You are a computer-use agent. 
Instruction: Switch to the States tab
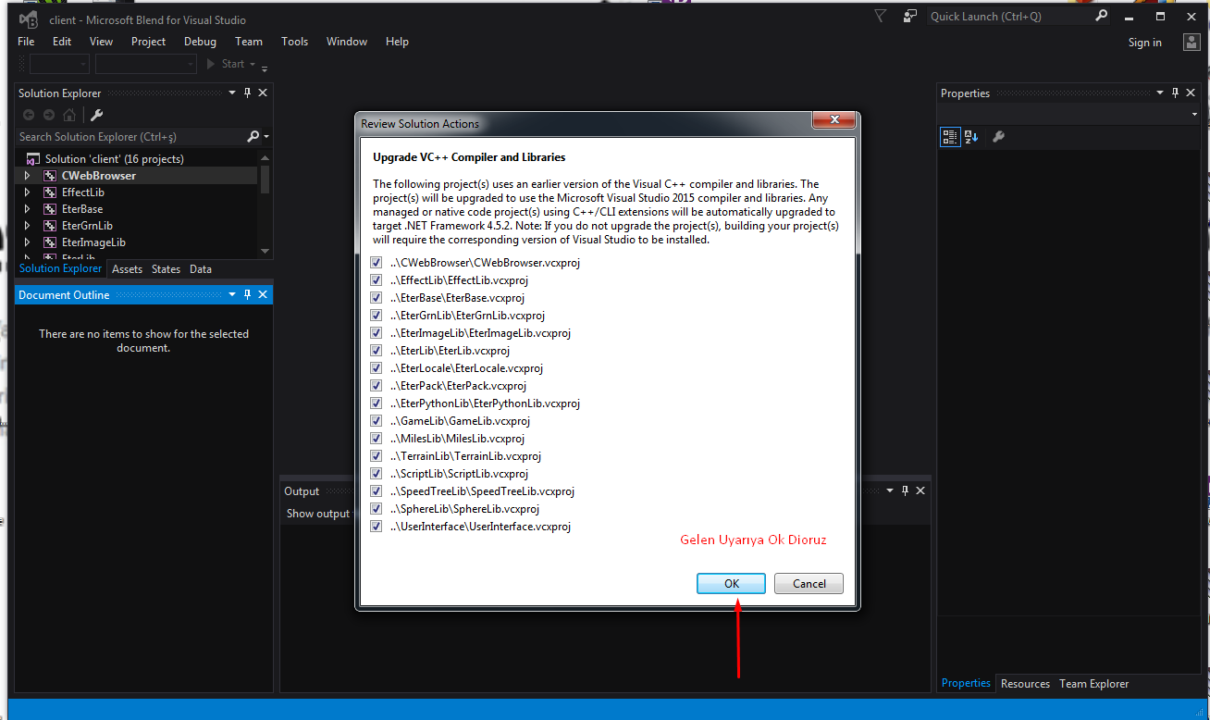click(x=167, y=269)
